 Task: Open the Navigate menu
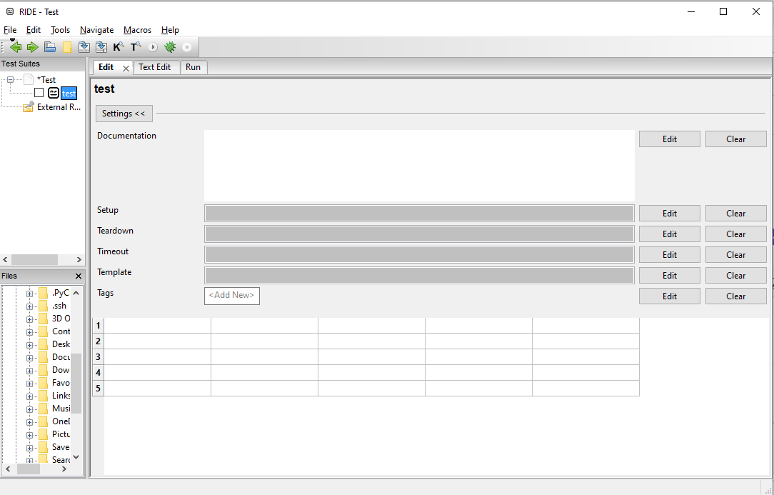pyautogui.click(x=97, y=30)
